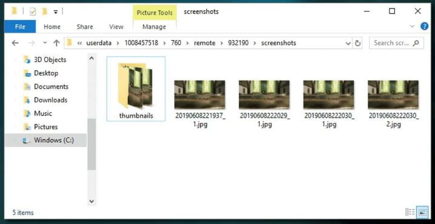Click the navigation pane scrollbar thumb

[91, 144]
